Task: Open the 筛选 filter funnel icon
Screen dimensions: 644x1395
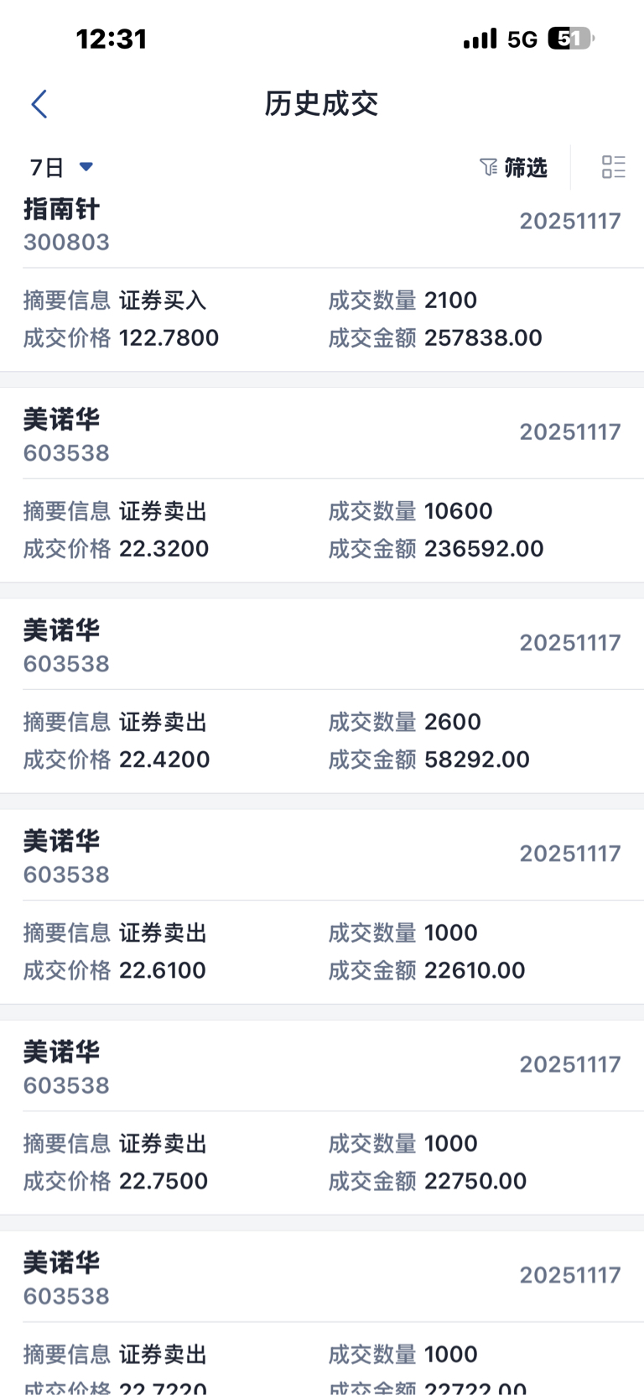Action: pyautogui.click(x=488, y=167)
